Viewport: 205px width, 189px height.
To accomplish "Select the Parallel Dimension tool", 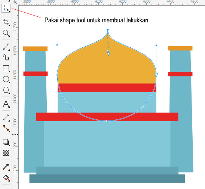I will tap(6, 118).
